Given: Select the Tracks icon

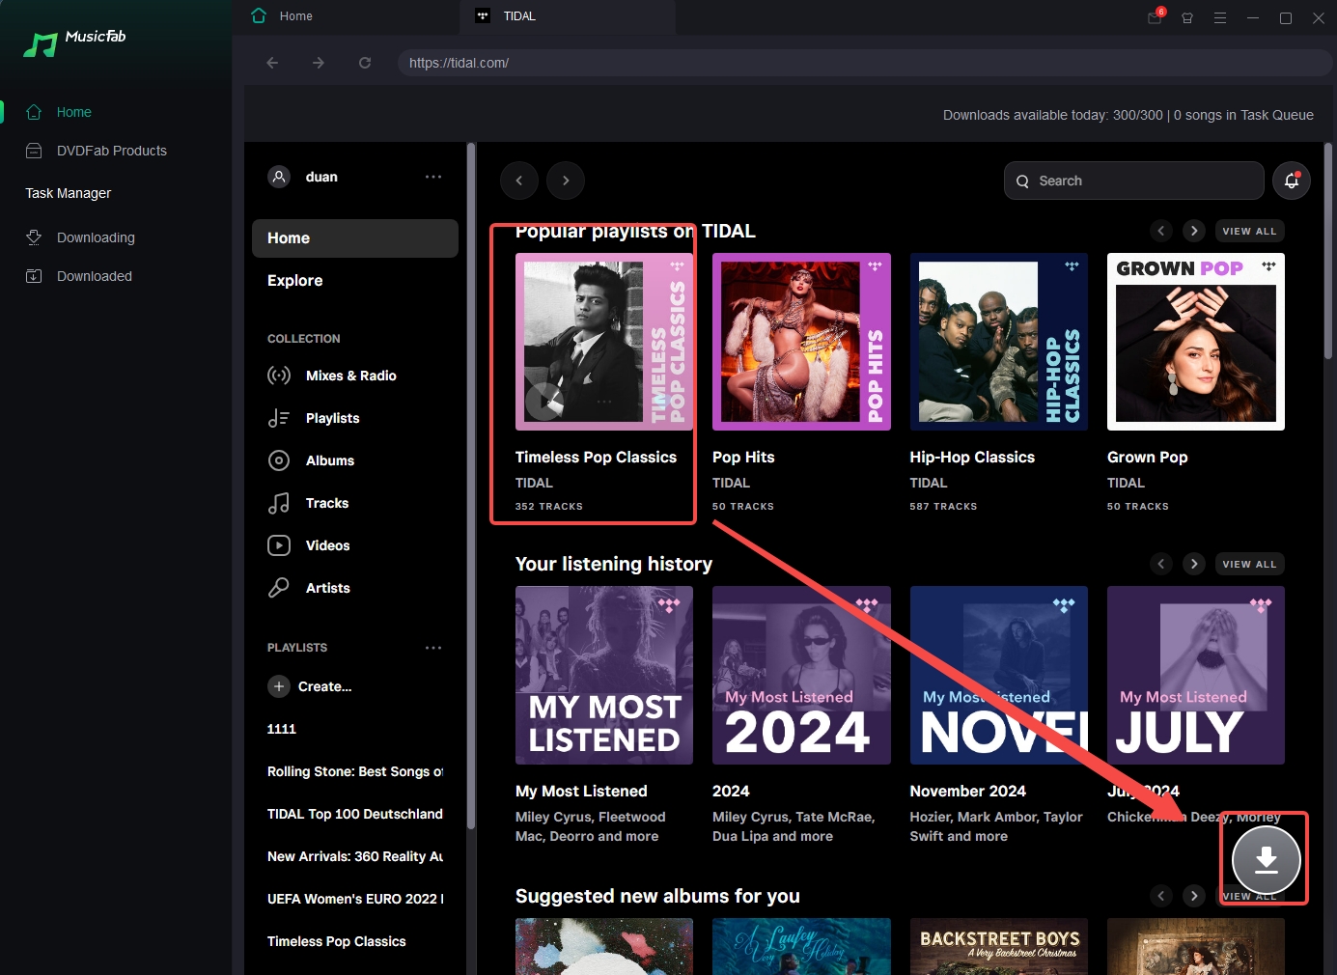Looking at the screenshot, I should [279, 503].
